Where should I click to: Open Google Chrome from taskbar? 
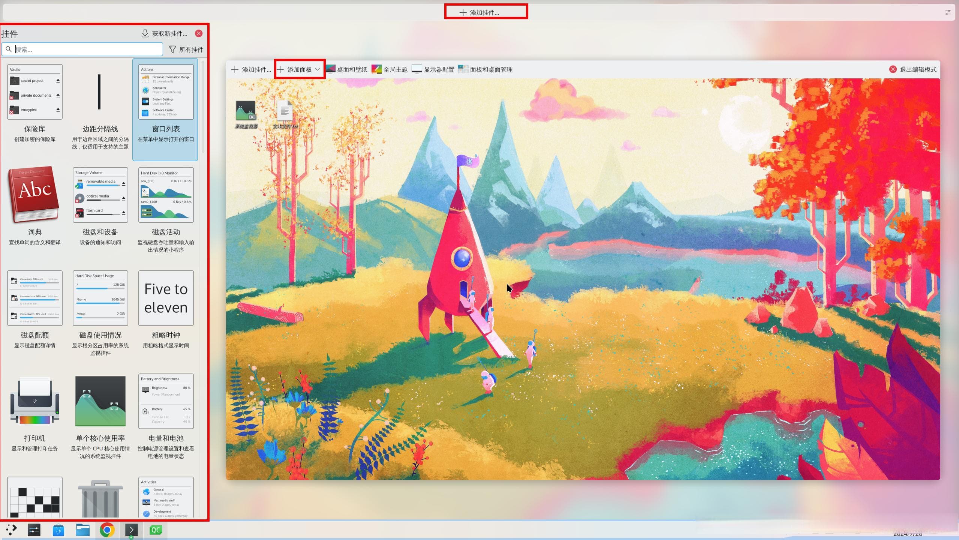pyautogui.click(x=107, y=529)
